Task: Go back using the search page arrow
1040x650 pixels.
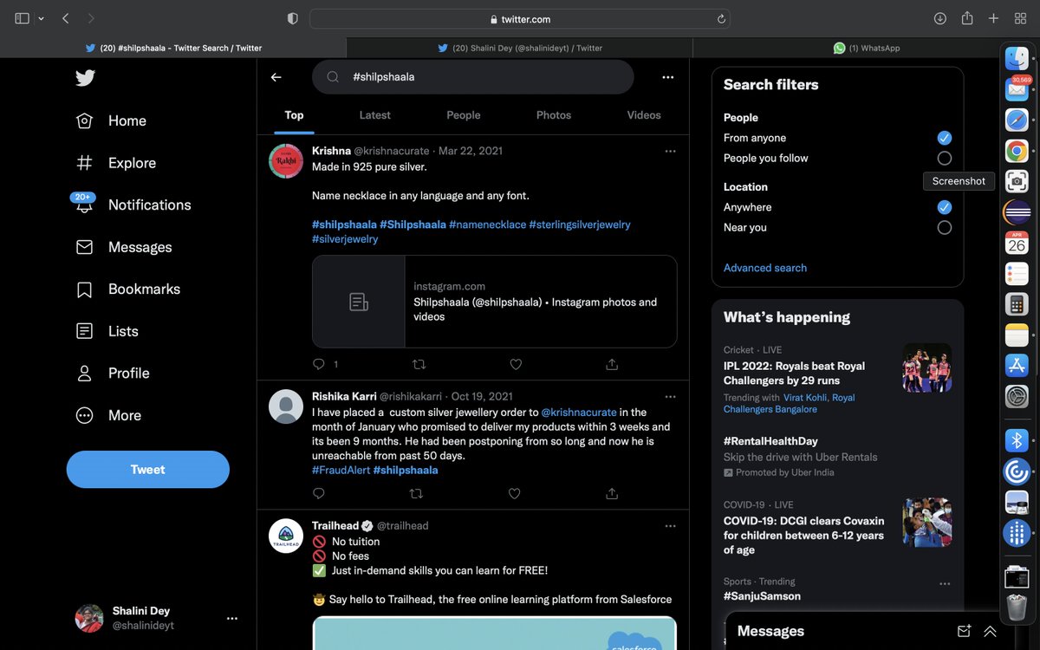Action: point(276,77)
